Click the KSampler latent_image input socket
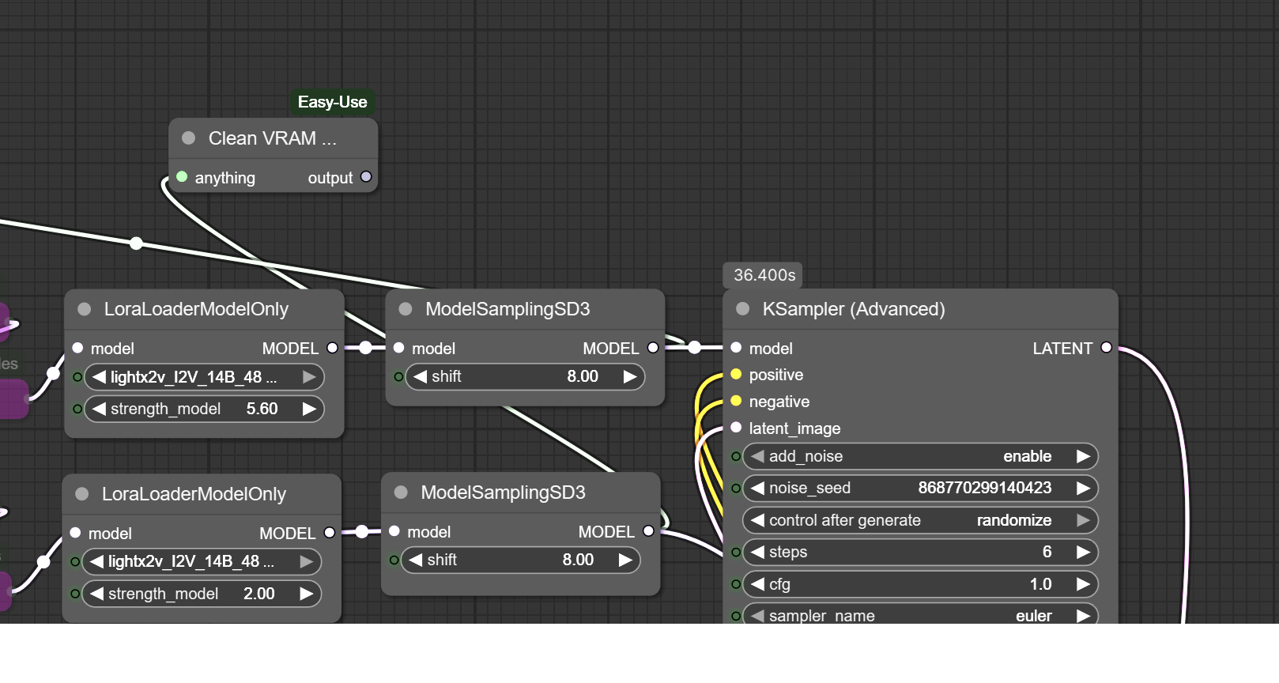This screenshot has width=1279, height=683. (x=736, y=428)
